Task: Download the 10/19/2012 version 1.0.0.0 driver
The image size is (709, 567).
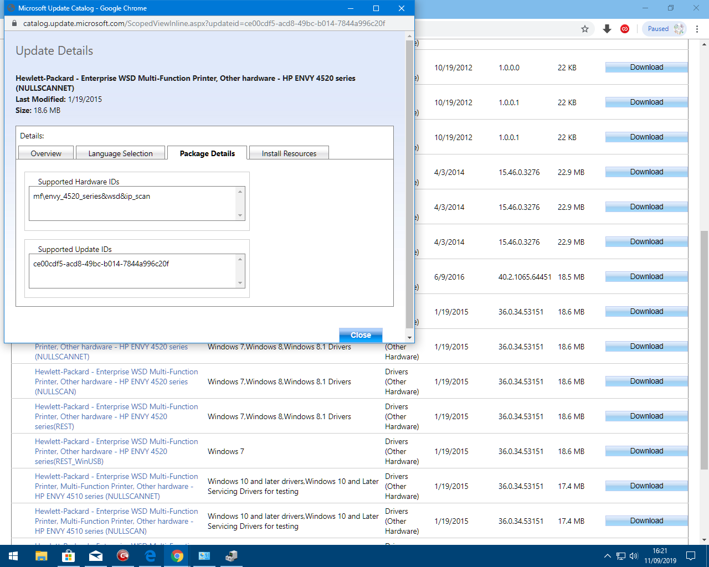Action: [646, 68]
